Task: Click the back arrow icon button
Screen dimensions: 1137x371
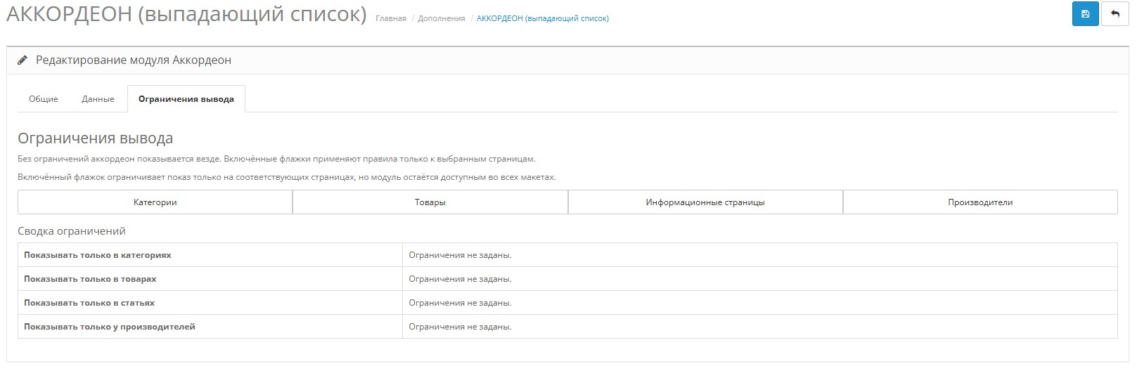Action: 1114,14
